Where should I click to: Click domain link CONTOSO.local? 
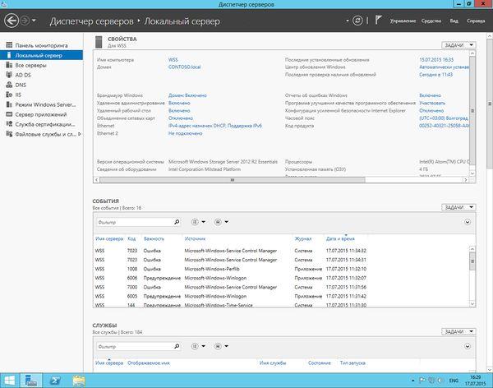[x=185, y=67]
